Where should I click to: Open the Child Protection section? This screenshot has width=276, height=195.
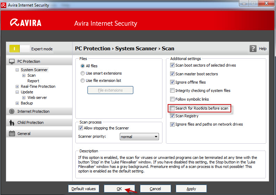click(39, 122)
